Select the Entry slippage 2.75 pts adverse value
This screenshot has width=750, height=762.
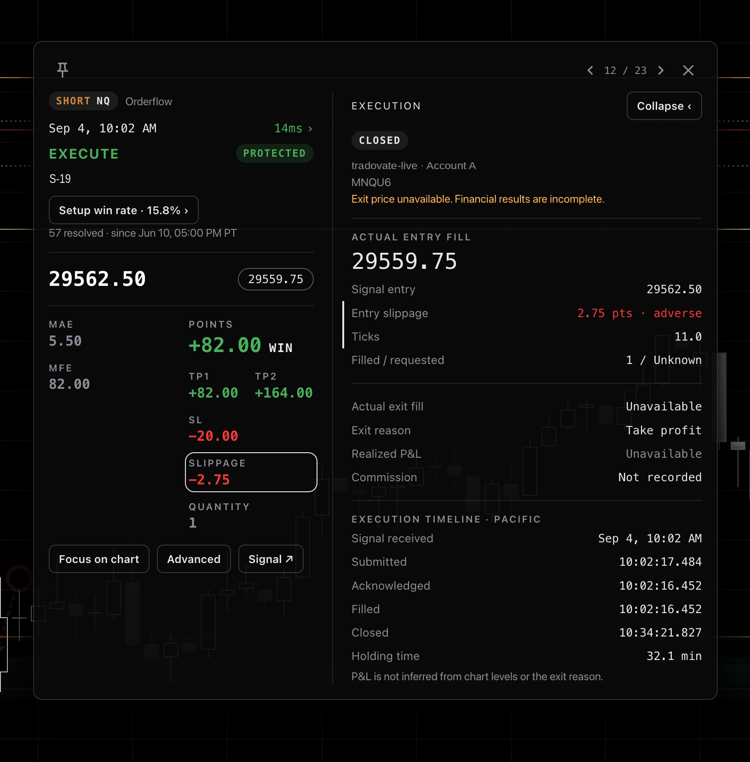click(x=640, y=313)
